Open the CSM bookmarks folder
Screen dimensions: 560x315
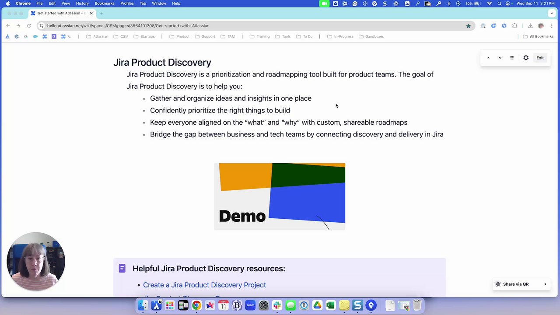(121, 36)
